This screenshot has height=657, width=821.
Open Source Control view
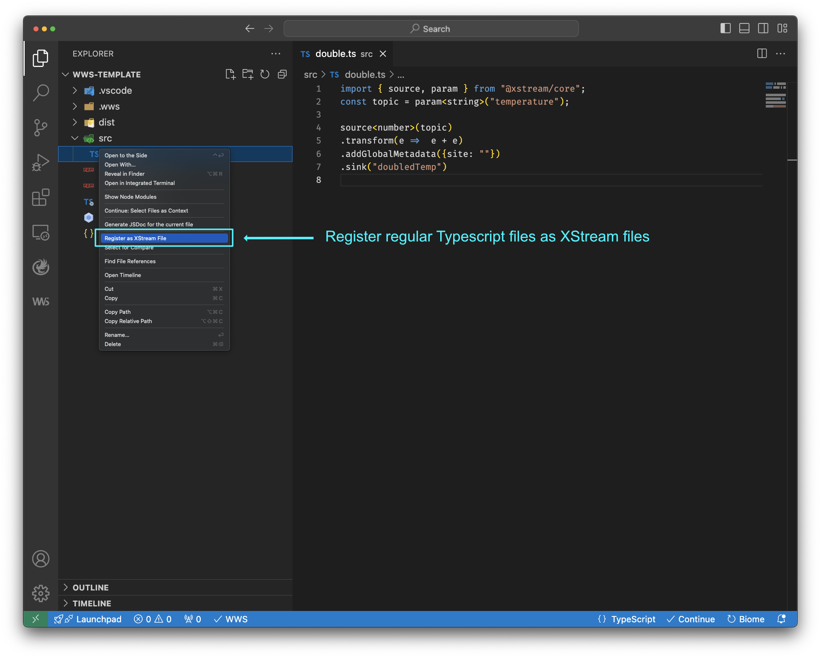click(41, 128)
